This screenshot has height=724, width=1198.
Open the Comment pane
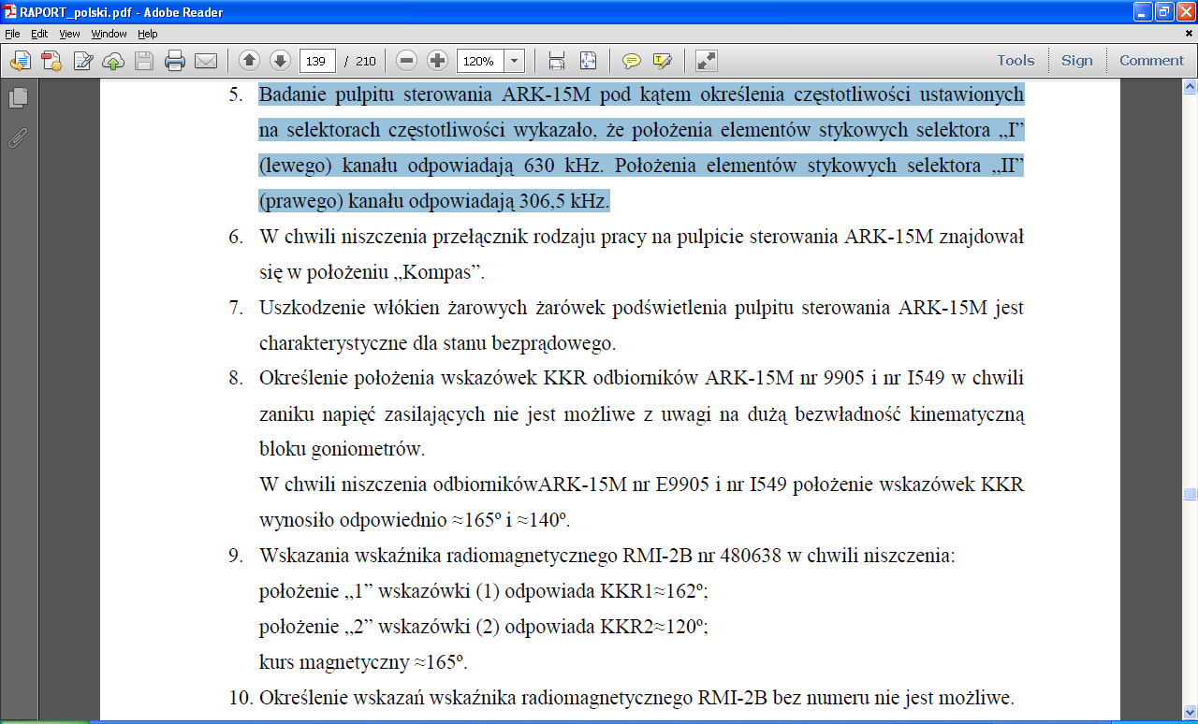pos(1151,61)
